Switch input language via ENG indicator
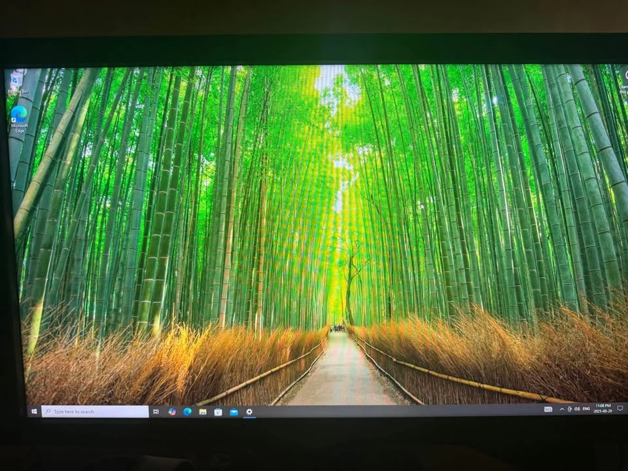628x471 pixels. pyautogui.click(x=586, y=409)
